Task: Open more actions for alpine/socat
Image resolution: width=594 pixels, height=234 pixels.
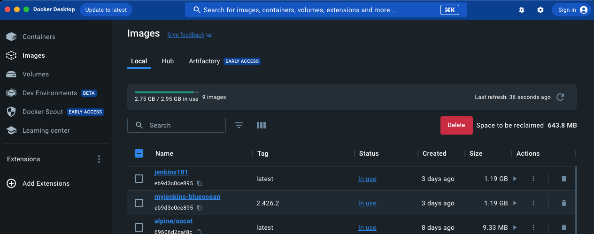Action: click(x=533, y=227)
